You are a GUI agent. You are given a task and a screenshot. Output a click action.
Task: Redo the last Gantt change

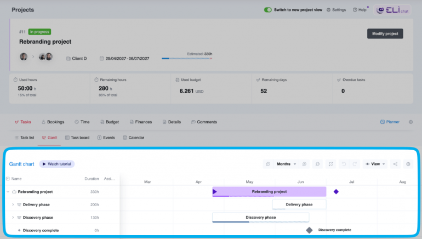coord(355,164)
